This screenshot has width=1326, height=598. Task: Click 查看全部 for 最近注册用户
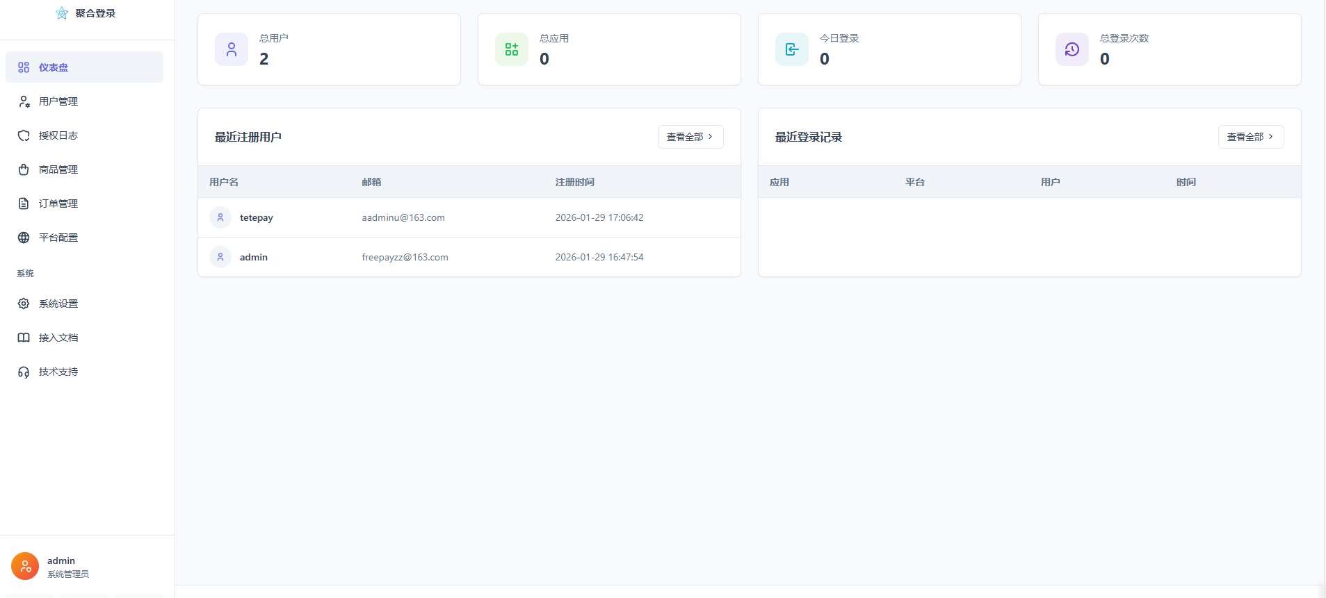[x=690, y=137]
